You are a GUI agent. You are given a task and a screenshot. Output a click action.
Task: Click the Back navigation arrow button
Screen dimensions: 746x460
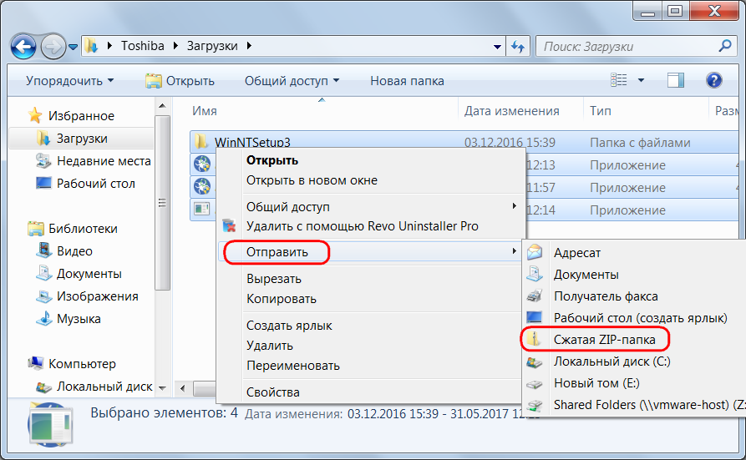25,45
